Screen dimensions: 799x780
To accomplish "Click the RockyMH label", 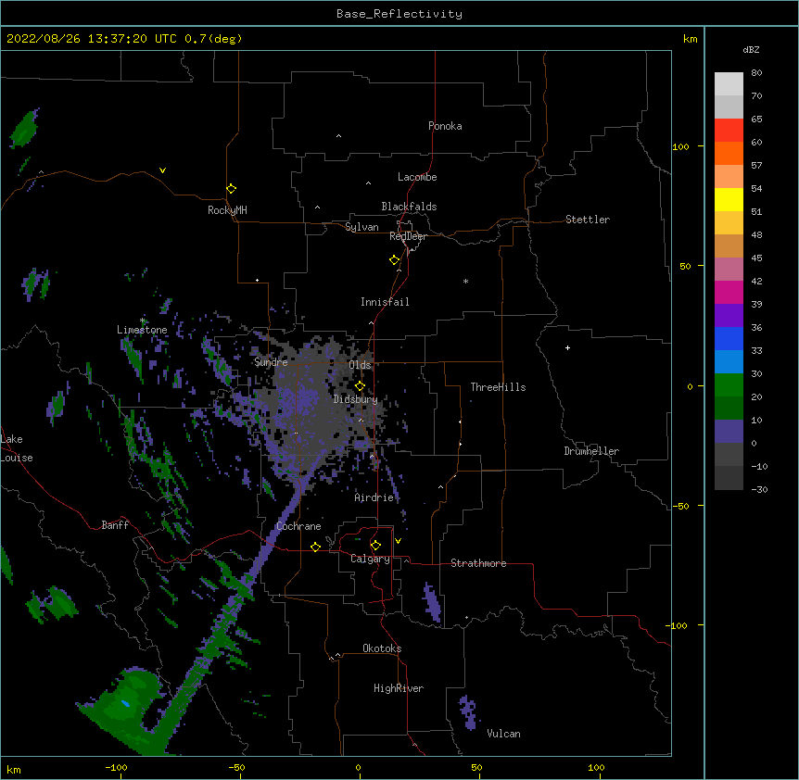I will click(x=227, y=210).
